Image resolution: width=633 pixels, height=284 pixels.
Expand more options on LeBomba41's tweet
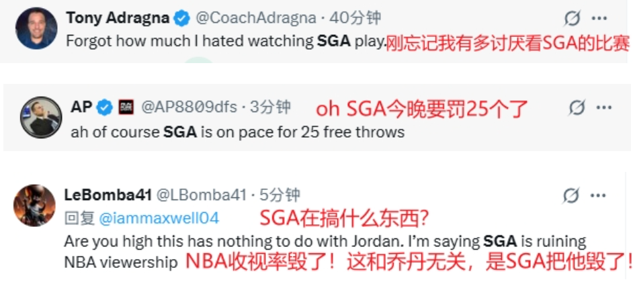tap(597, 195)
